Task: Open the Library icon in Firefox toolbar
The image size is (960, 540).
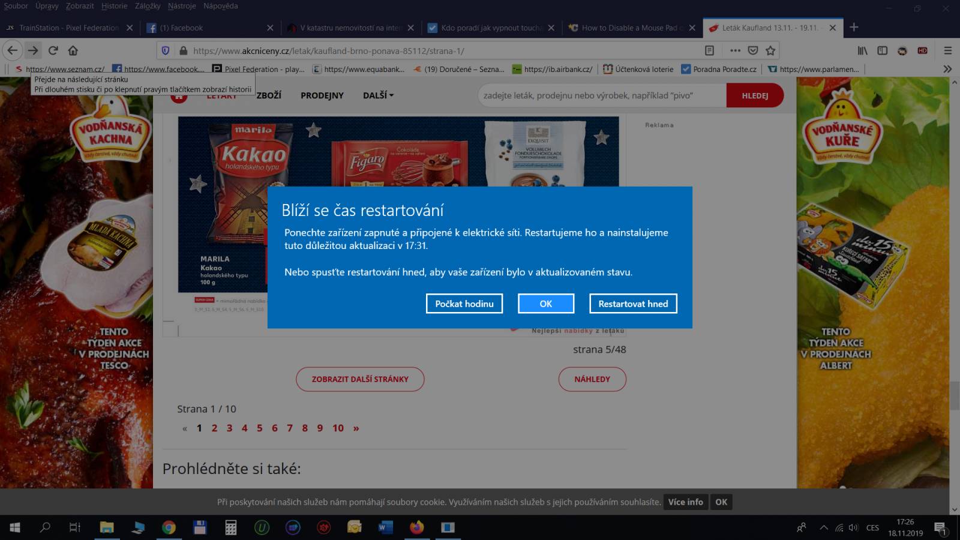Action: point(862,50)
